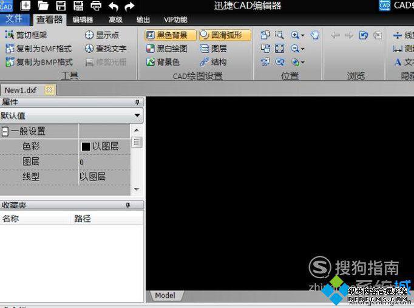Undo the last action with the undo arrow
This screenshot has height=308, width=414.
(114, 6)
